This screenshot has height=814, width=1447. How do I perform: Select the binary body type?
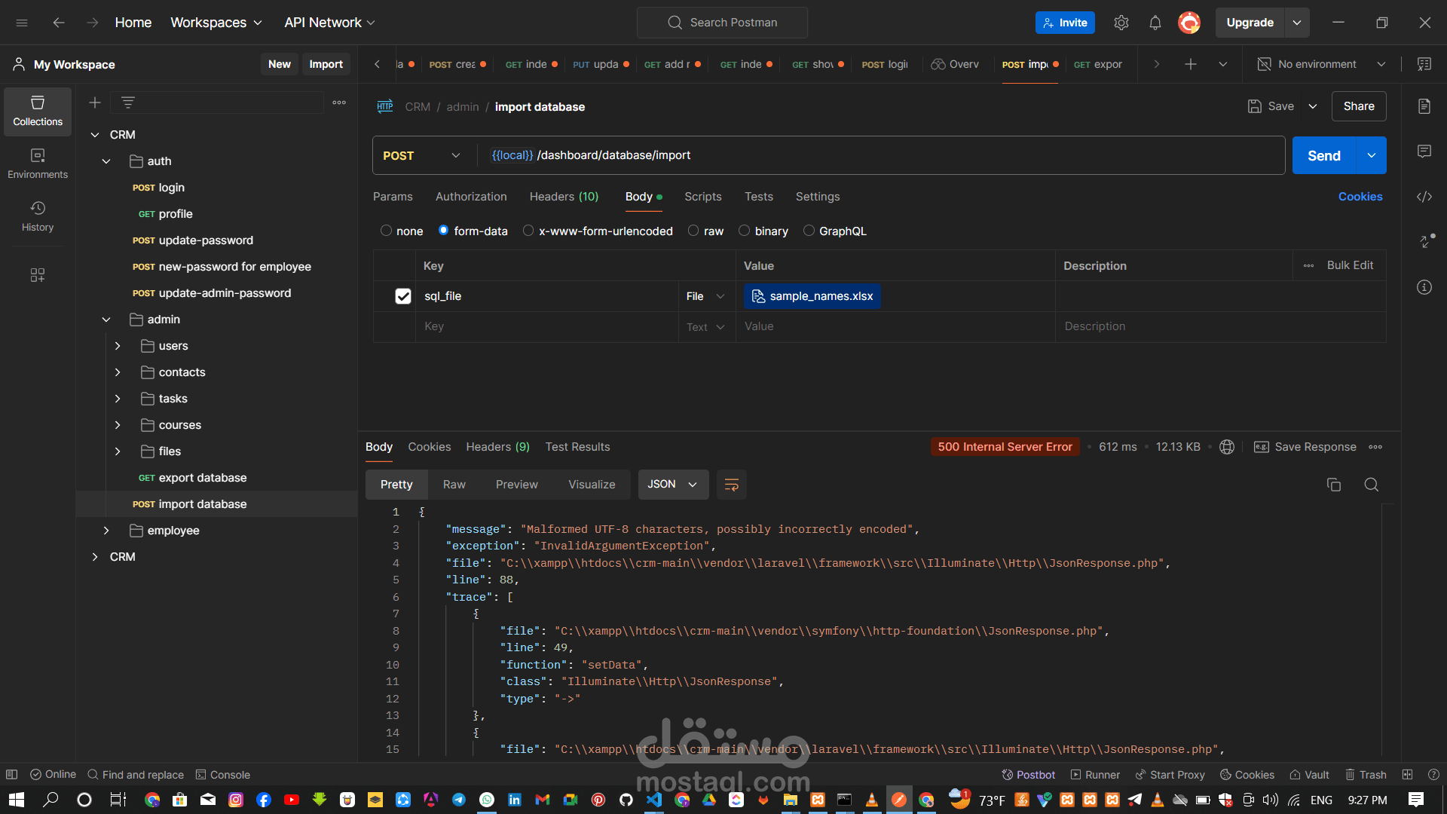click(745, 231)
